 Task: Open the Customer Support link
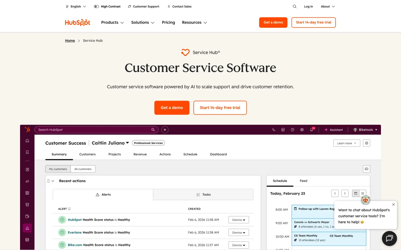144,6
